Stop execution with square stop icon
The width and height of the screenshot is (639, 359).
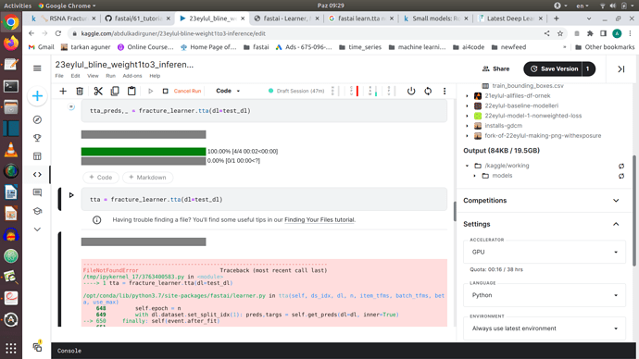click(x=165, y=92)
